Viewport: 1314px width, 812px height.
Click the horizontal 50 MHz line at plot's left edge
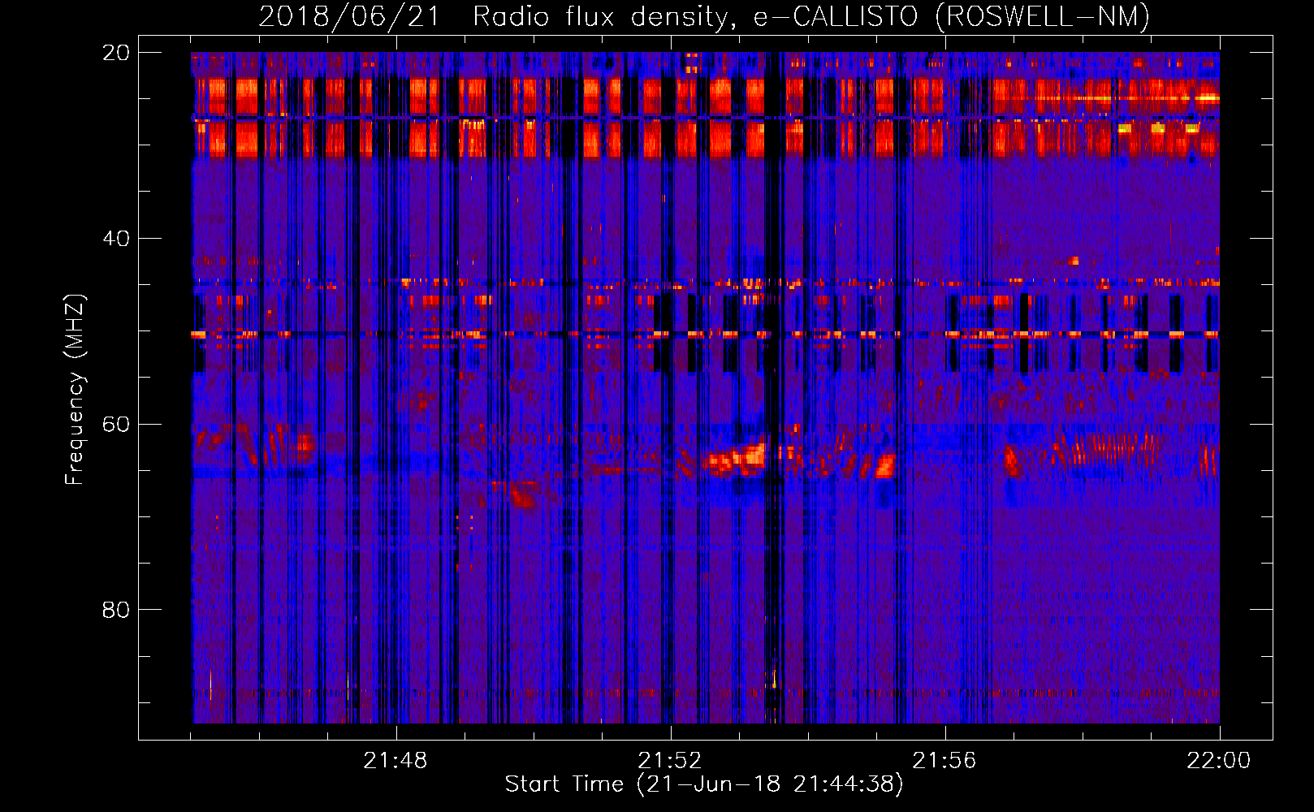point(199,334)
